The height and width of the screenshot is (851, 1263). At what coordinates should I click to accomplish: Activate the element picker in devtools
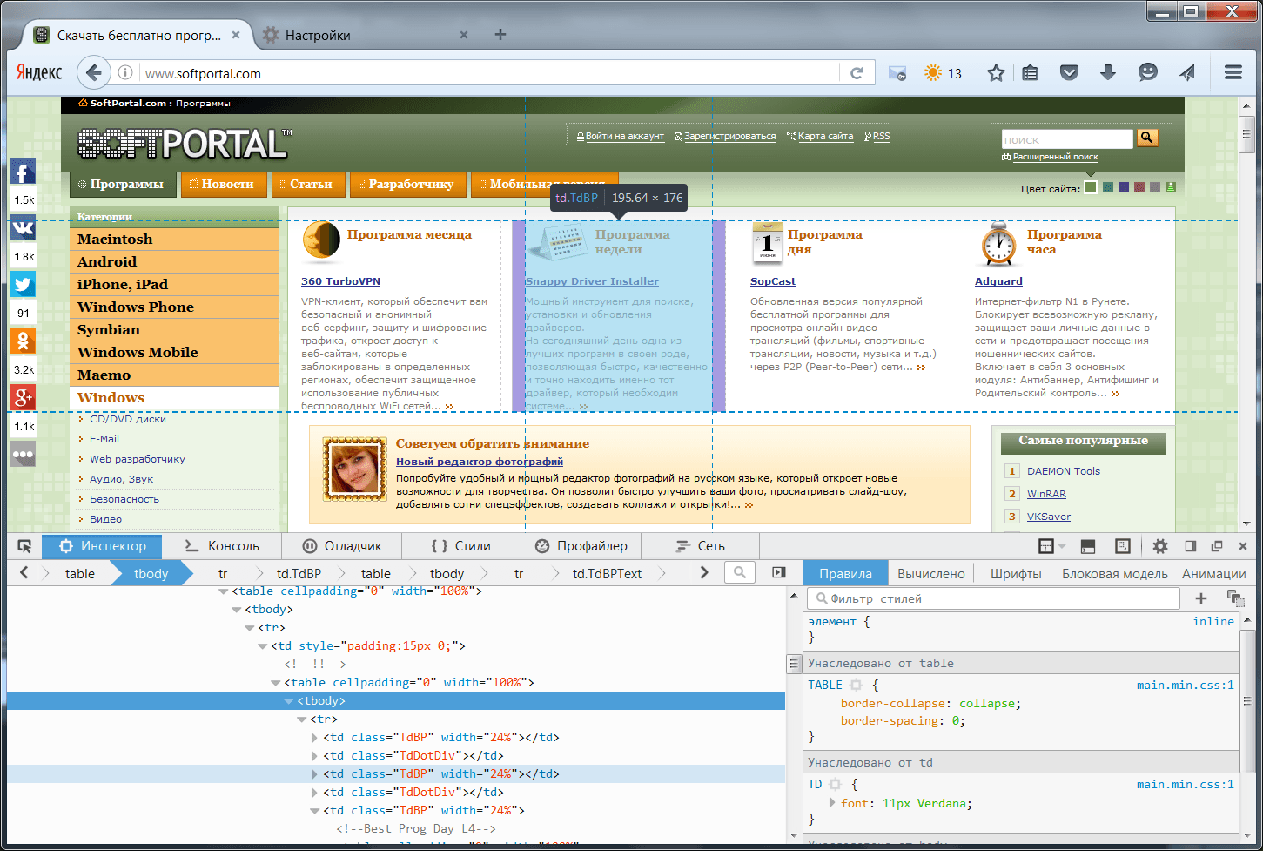pyautogui.click(x=24, y=546)
